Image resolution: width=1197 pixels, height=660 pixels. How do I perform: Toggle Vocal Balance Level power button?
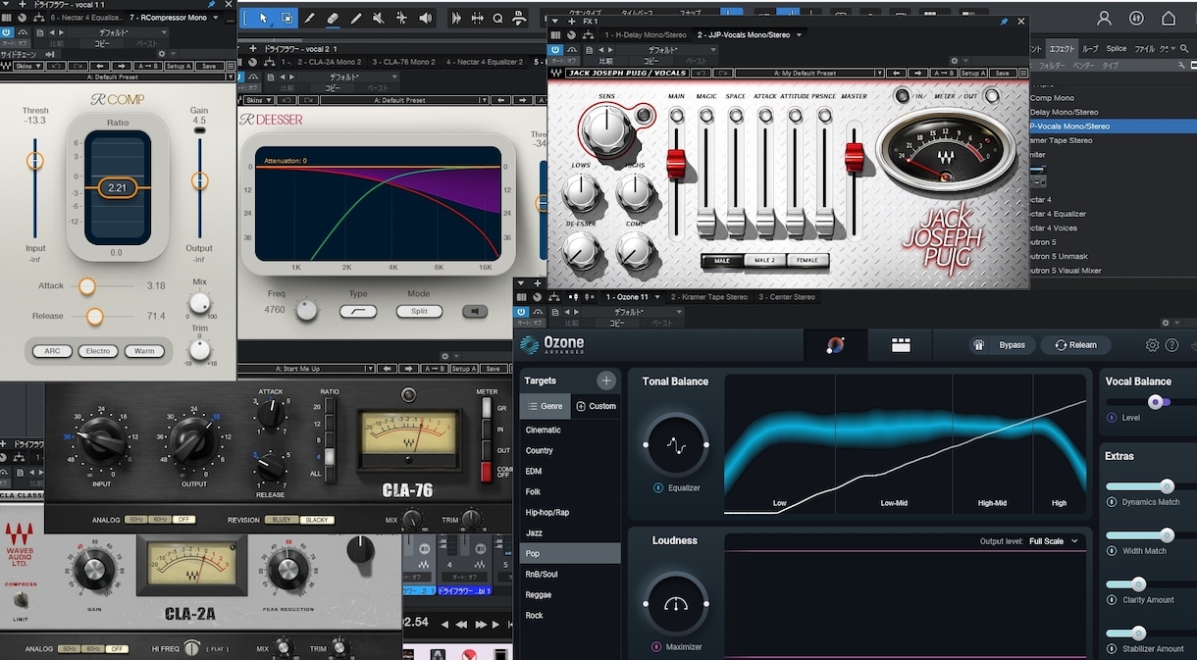[x=1112, y=418]
